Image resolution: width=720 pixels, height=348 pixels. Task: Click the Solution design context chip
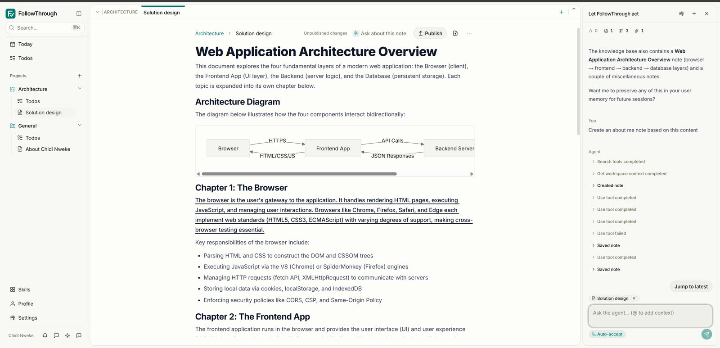pyautogui.click(x=612, y=298)
